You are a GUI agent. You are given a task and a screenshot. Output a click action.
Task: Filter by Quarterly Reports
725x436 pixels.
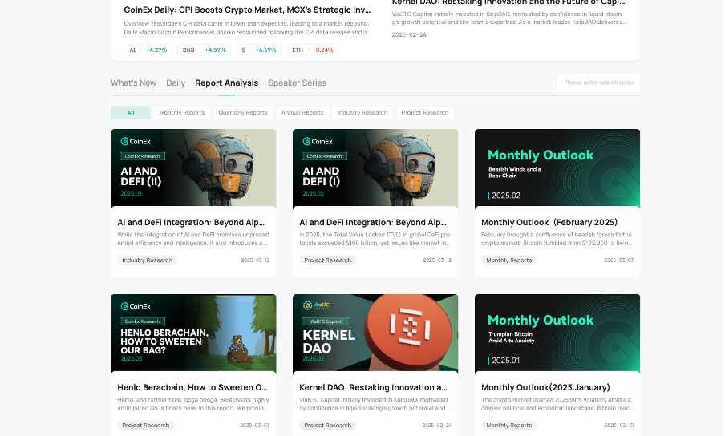tap(243, 113)
